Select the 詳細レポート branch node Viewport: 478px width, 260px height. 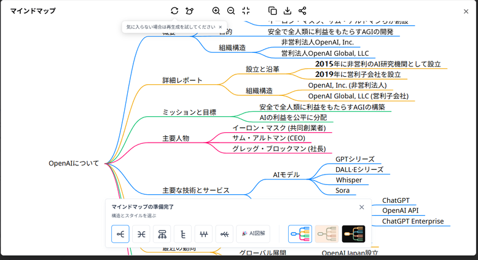182,80
